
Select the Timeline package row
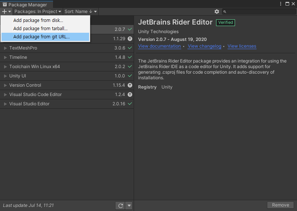(67, 57)
